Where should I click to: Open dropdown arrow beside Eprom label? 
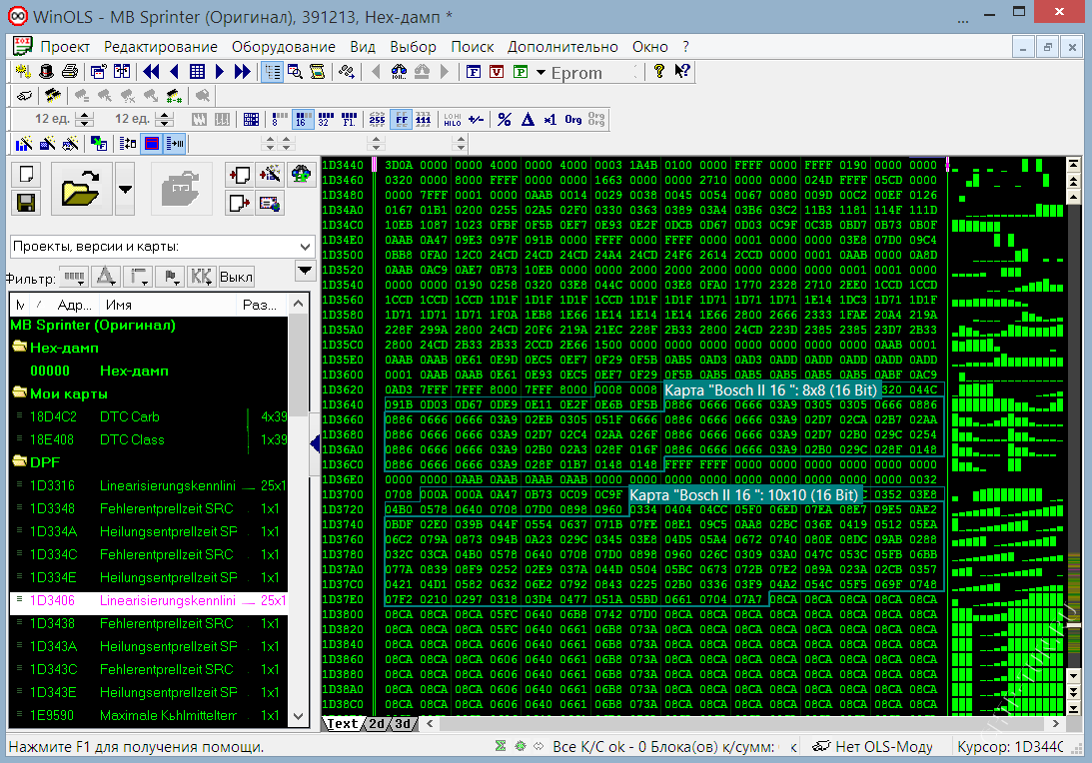(x=541, y=72)
